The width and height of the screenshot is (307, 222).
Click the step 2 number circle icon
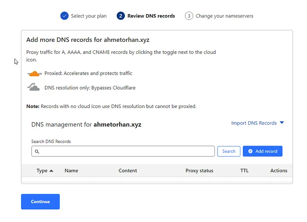[x=121, y=16]
